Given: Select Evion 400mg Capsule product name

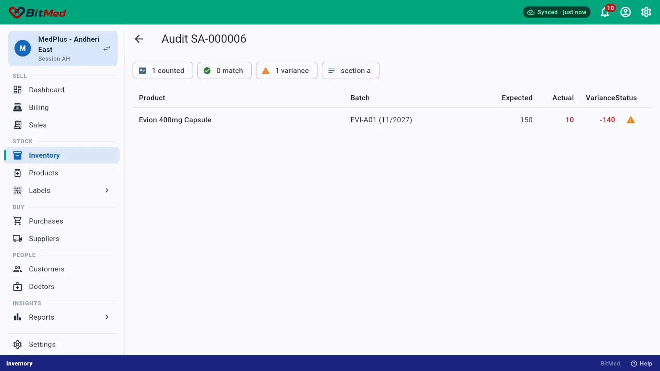Looking at the screenshot, I should 175,120.
